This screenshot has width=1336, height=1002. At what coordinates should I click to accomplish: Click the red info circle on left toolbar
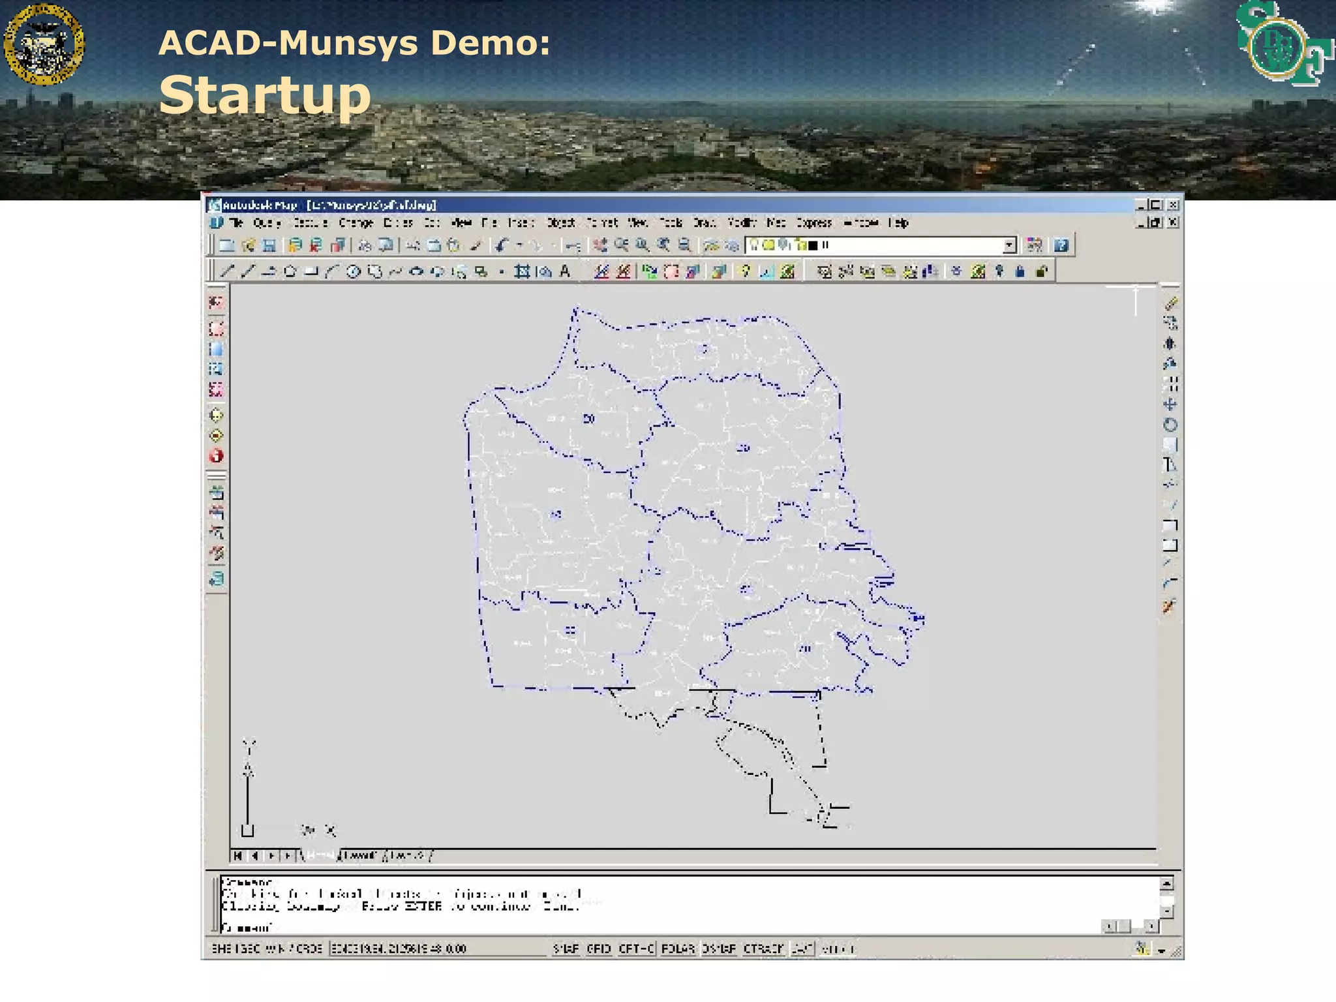click(x=216, y=456)
